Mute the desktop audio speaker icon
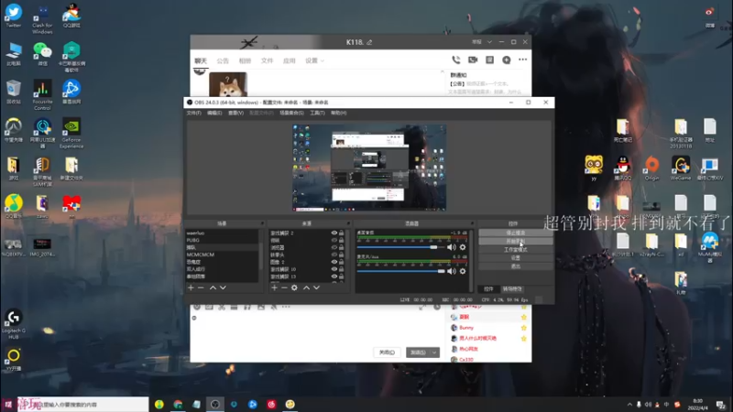 pyautogui.click(x=451, y=247)
